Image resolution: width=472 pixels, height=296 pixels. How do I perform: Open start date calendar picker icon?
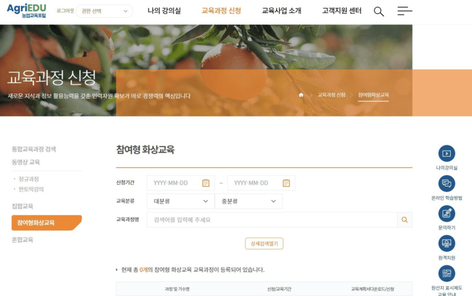click(205, 183)
